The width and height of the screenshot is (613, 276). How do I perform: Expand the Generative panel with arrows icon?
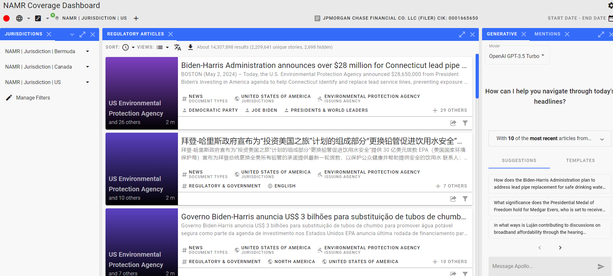[601, 34]
